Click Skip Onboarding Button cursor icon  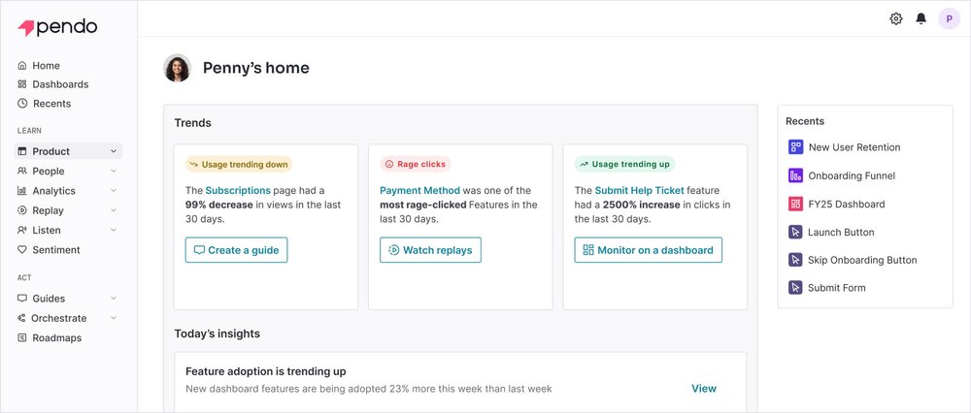point(795,260)
